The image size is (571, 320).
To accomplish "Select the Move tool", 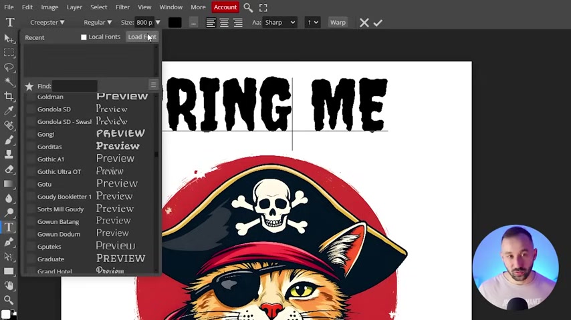I will coord(9,38).
